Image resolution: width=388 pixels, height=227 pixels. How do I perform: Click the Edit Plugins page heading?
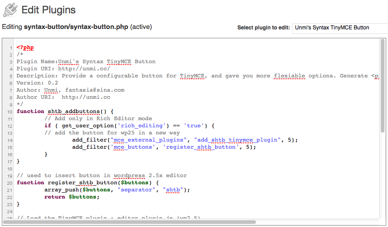click(x=48, y=10)
